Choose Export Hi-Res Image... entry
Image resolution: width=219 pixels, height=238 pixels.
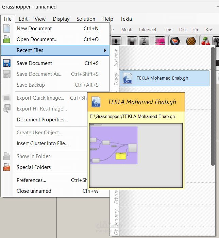click(x=44, y=109)
